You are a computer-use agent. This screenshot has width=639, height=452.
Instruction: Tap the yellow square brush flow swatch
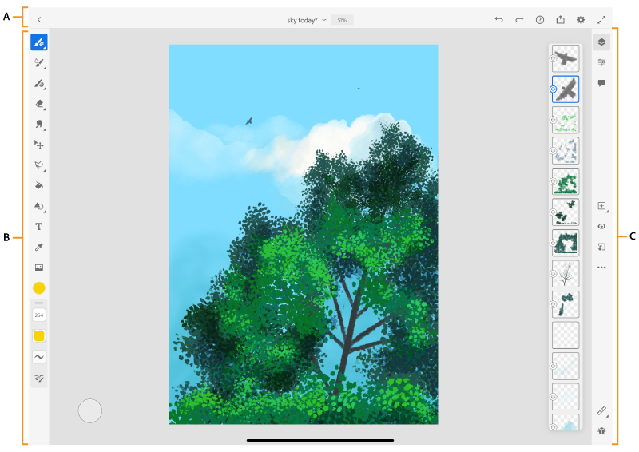pyautogui.click(x=39, y=336)
